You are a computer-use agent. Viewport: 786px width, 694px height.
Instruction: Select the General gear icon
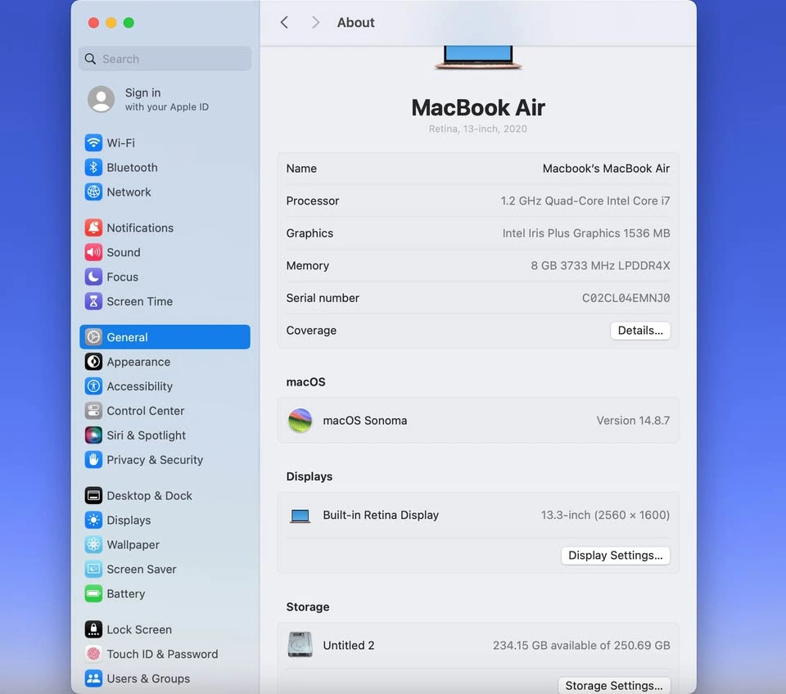point(93,337)
